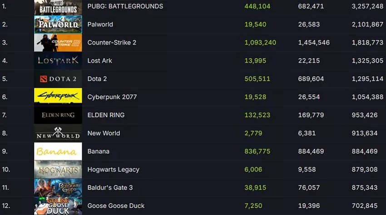The width and height of the screenshot is (386, 215).
Task: Click the Dota 2 logo thumbnail
Action: tap(58, 79)
